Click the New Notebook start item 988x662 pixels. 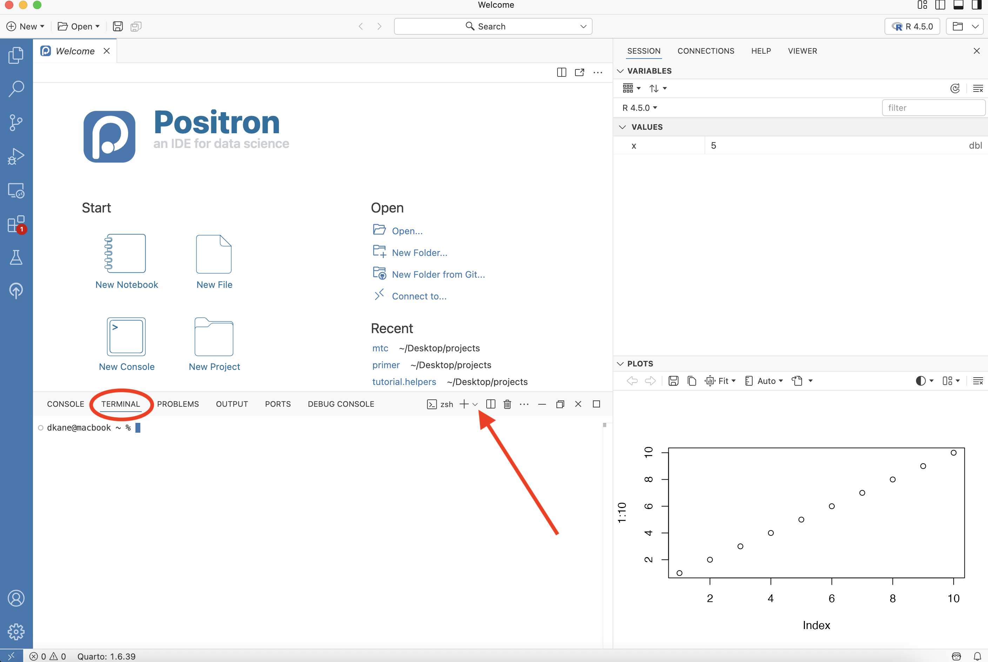point(126,262)
